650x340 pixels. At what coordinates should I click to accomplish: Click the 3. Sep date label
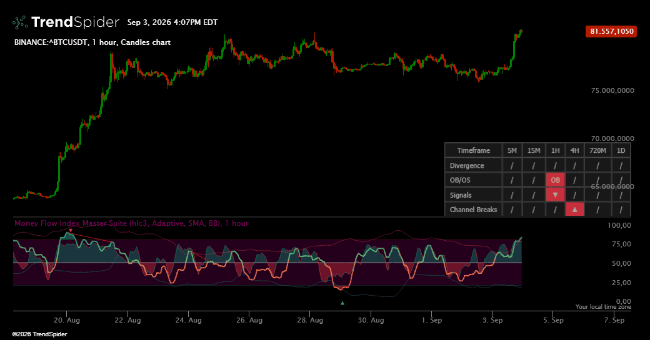click(x=492, y=320)
